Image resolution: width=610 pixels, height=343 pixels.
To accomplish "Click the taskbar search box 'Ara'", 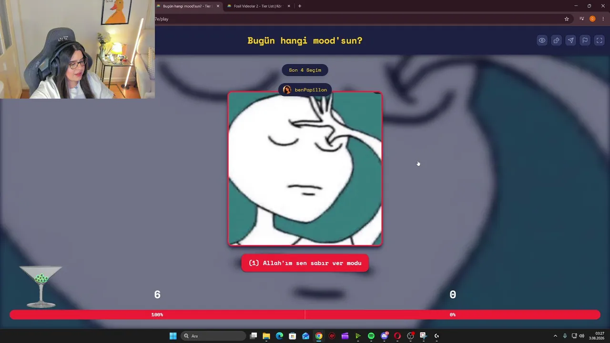I will 213,336.
